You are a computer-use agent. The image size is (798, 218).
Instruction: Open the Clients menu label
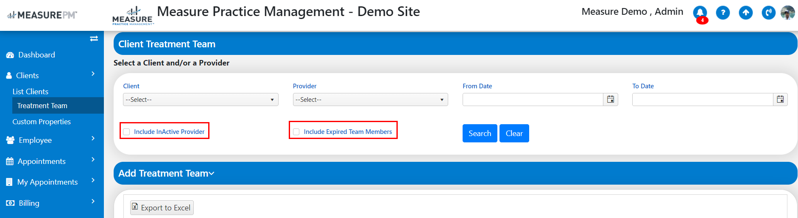click(x=28, y=76)
